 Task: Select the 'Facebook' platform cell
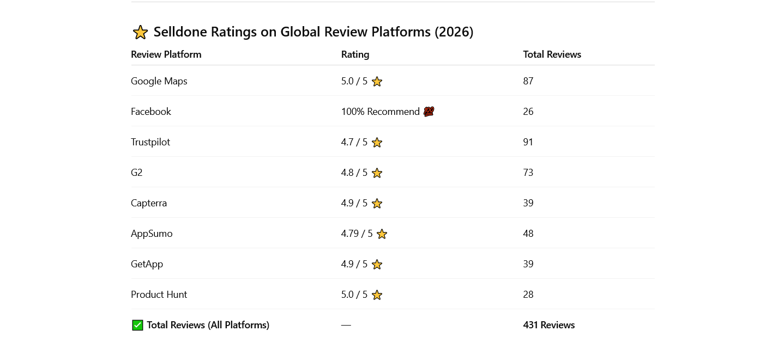click(x=151, y=112)
